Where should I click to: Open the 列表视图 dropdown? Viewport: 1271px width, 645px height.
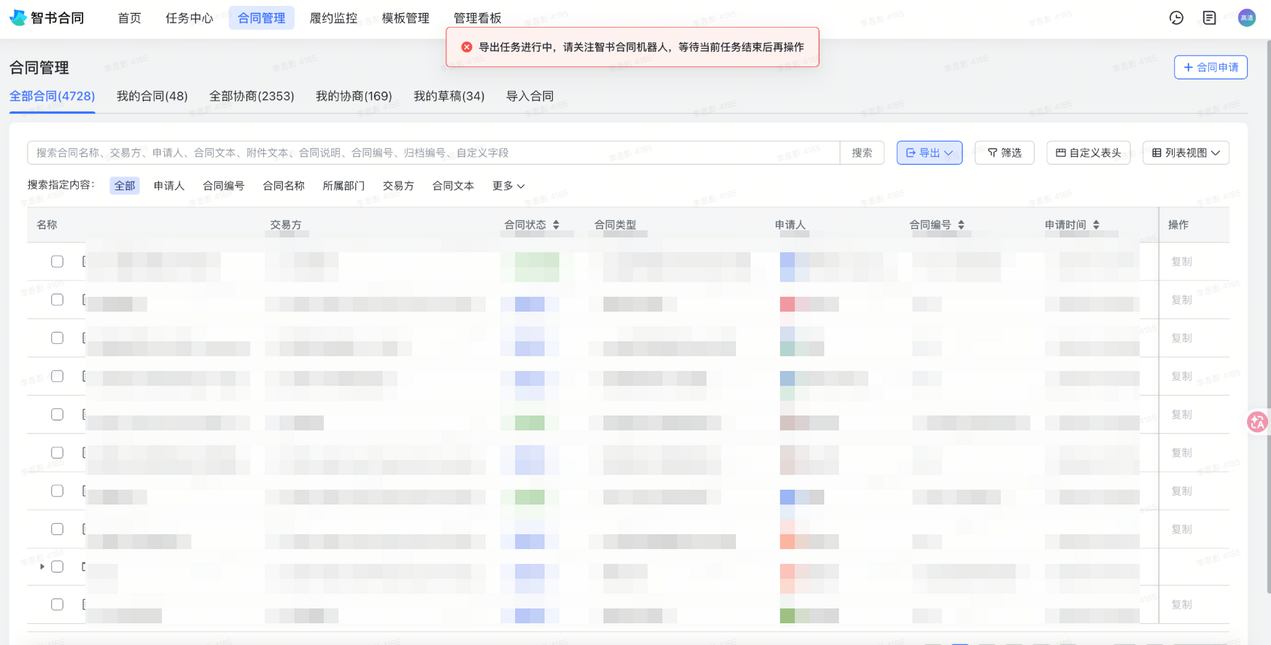click(x=1186, y=152)
